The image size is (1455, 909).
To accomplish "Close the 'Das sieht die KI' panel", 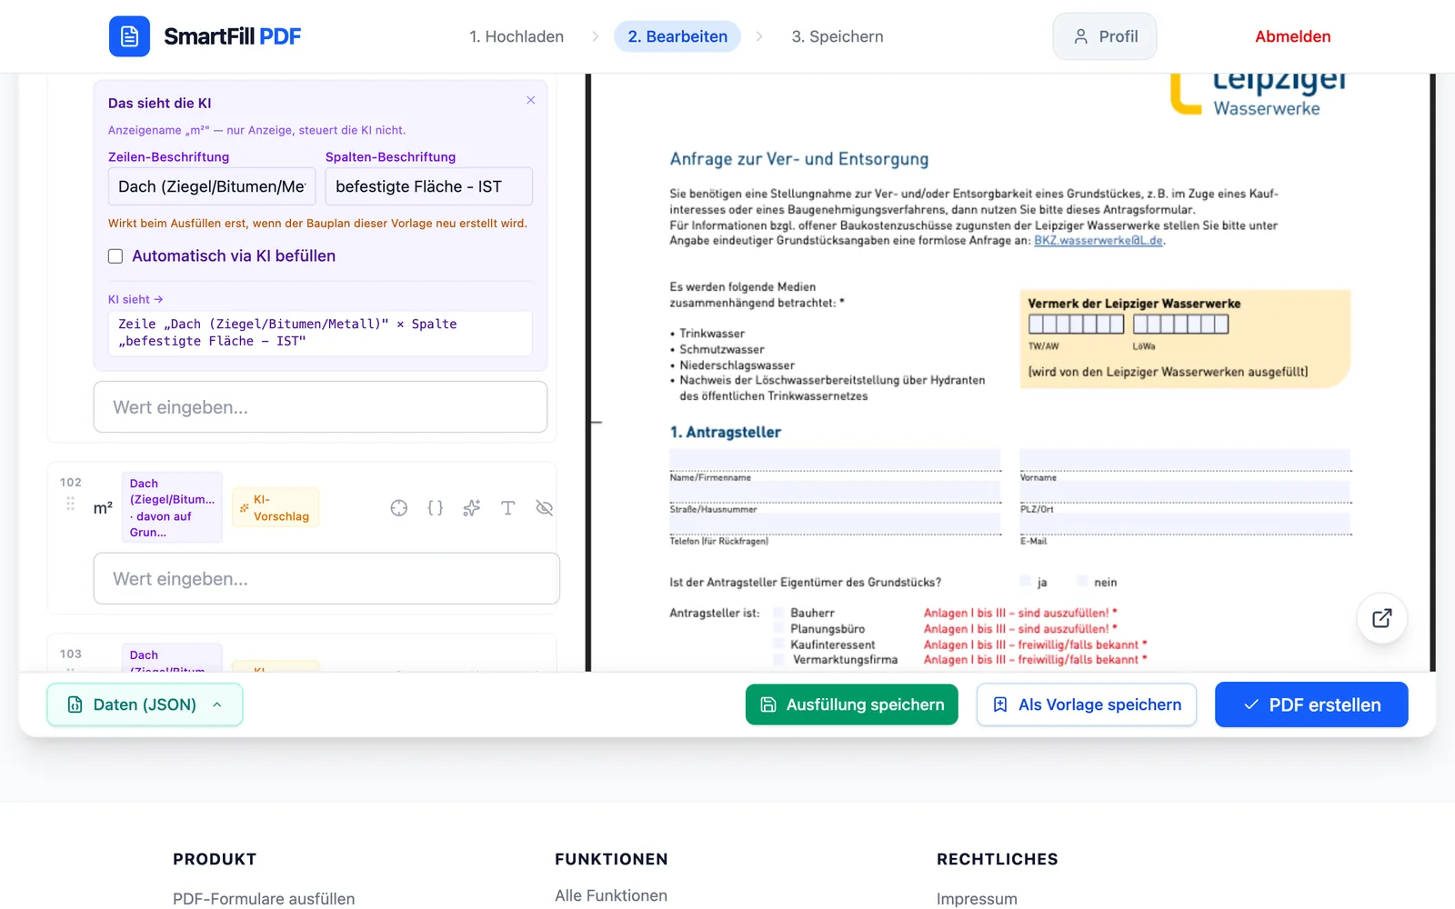I will [531, 100].
